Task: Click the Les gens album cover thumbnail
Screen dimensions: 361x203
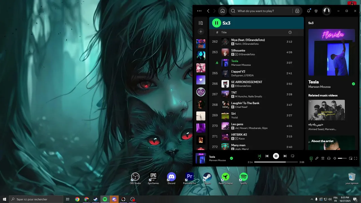Action: 225,126
